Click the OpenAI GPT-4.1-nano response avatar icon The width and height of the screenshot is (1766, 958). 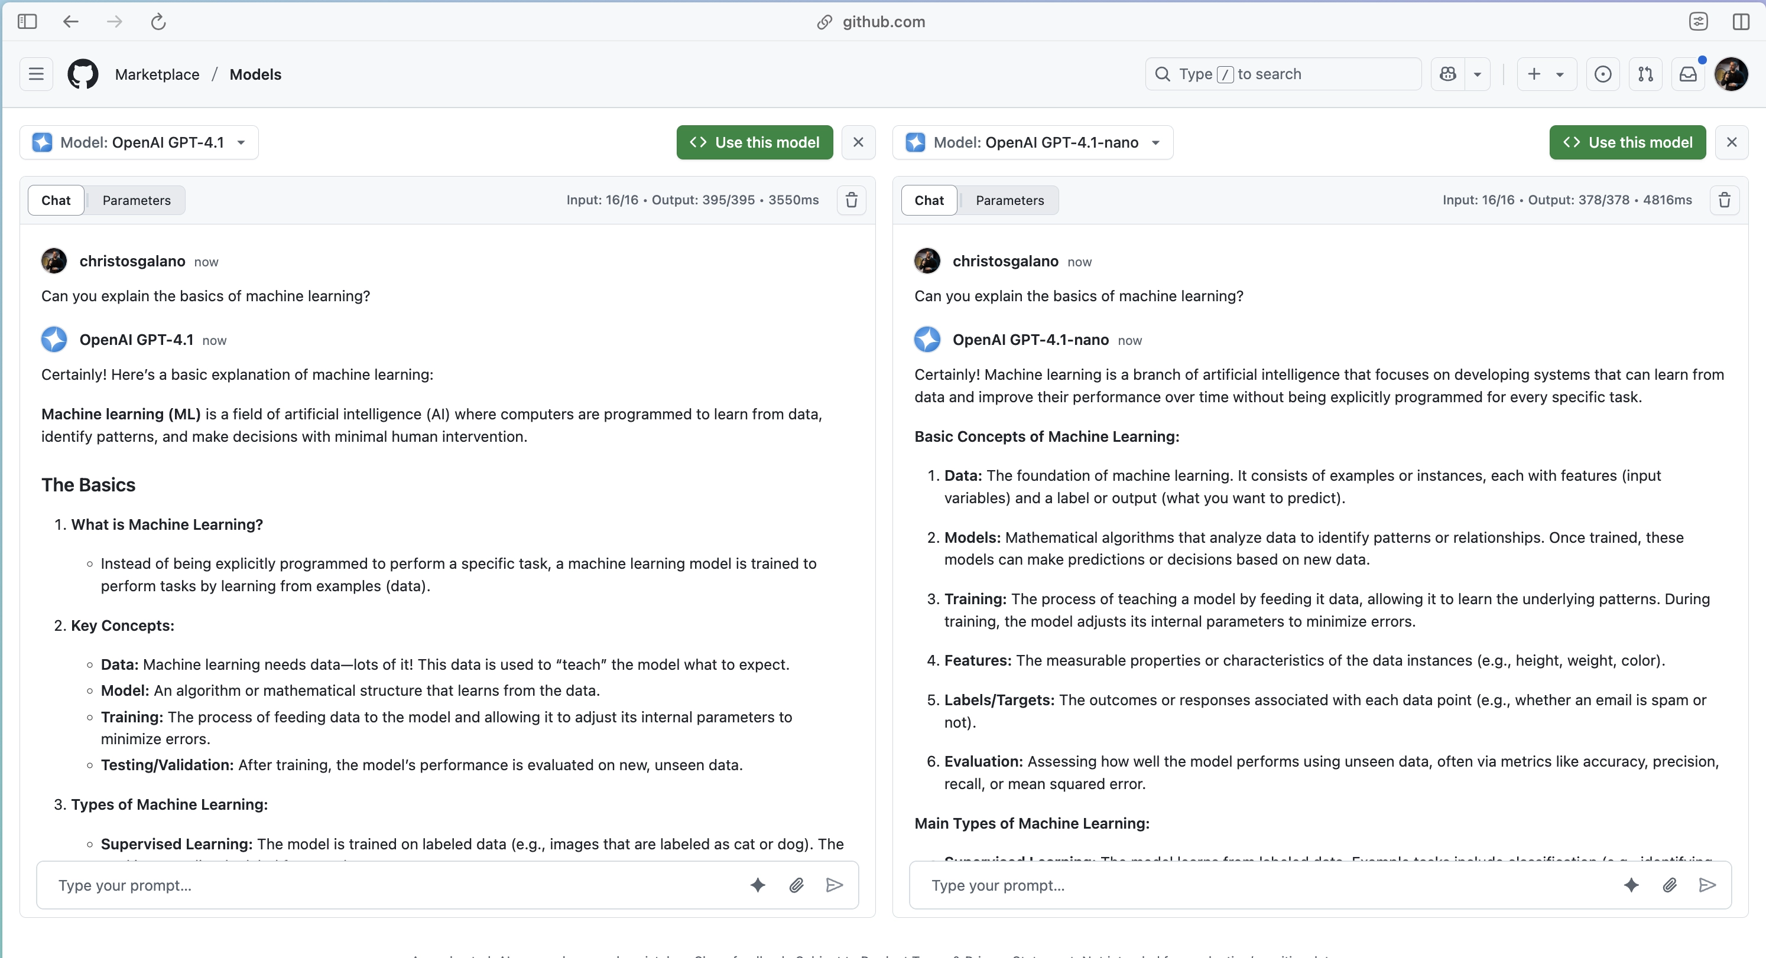pyautogui.click(x=927, y=339)
